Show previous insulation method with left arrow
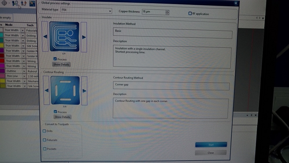The image size is (289, 163). pyautogui.click(x=45, y=36)
